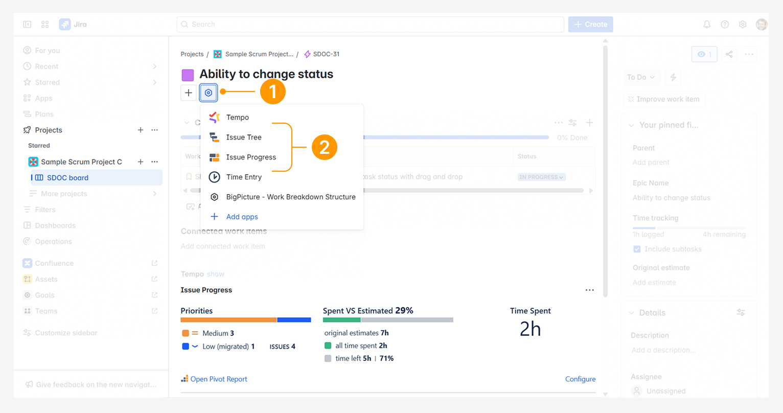Open the user profile avatar
The height and width of the screenshot is (413, 783).
pyautogui.click(x=762, y=25)
